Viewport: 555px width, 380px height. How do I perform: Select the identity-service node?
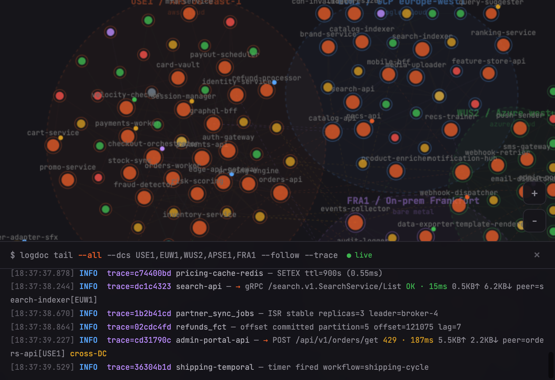click(237, 95)
